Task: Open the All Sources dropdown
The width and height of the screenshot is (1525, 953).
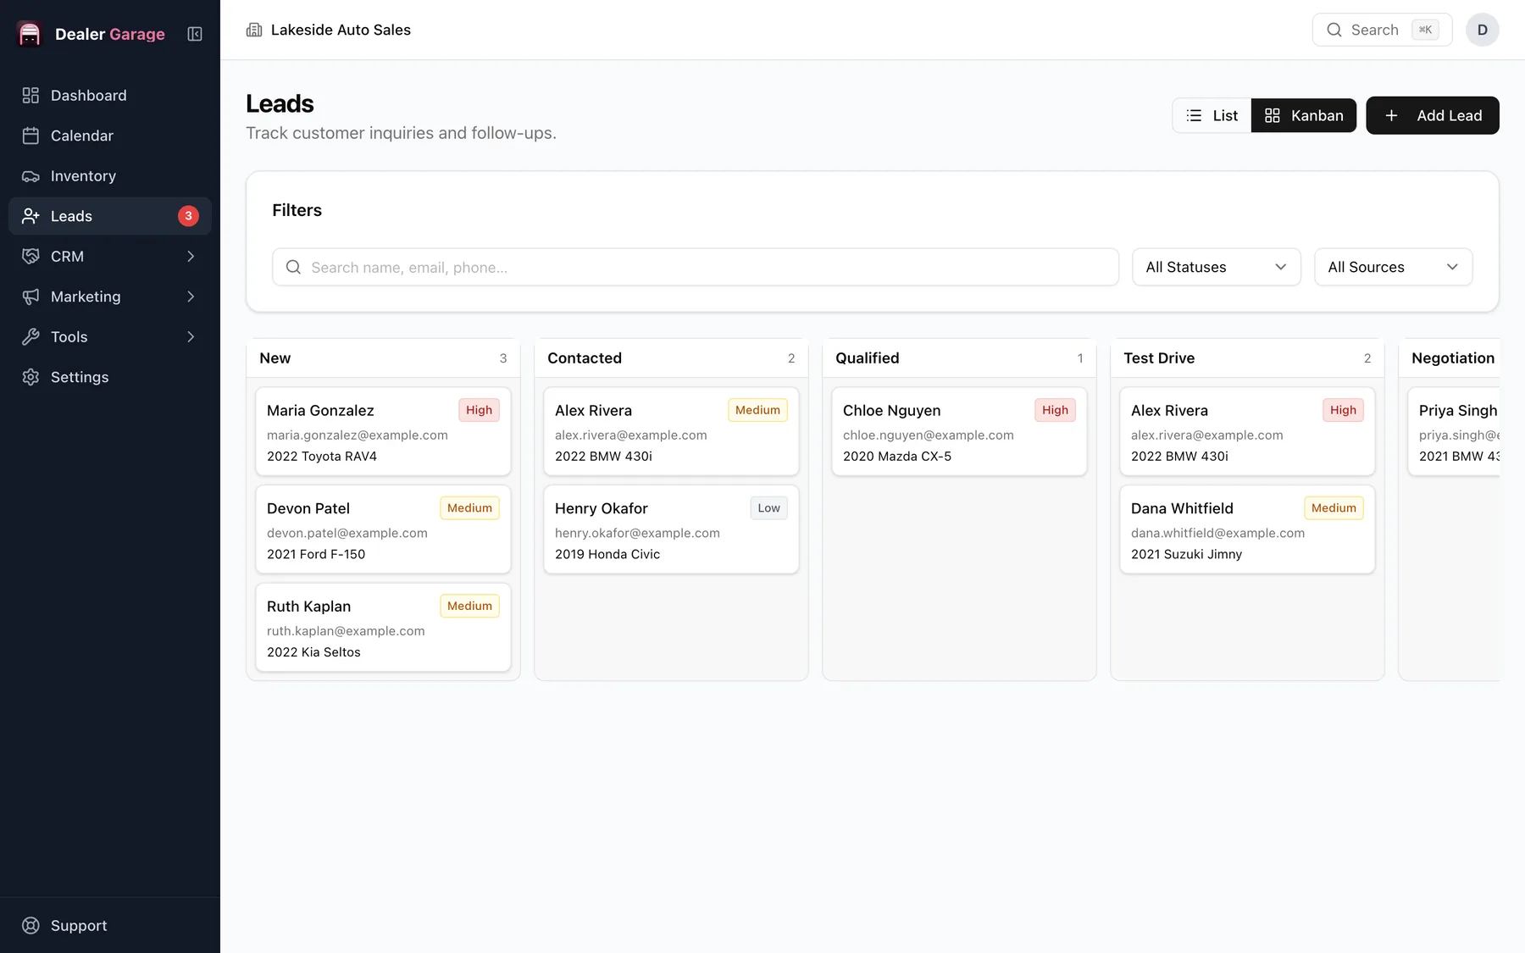Action: click(1393, 267)
